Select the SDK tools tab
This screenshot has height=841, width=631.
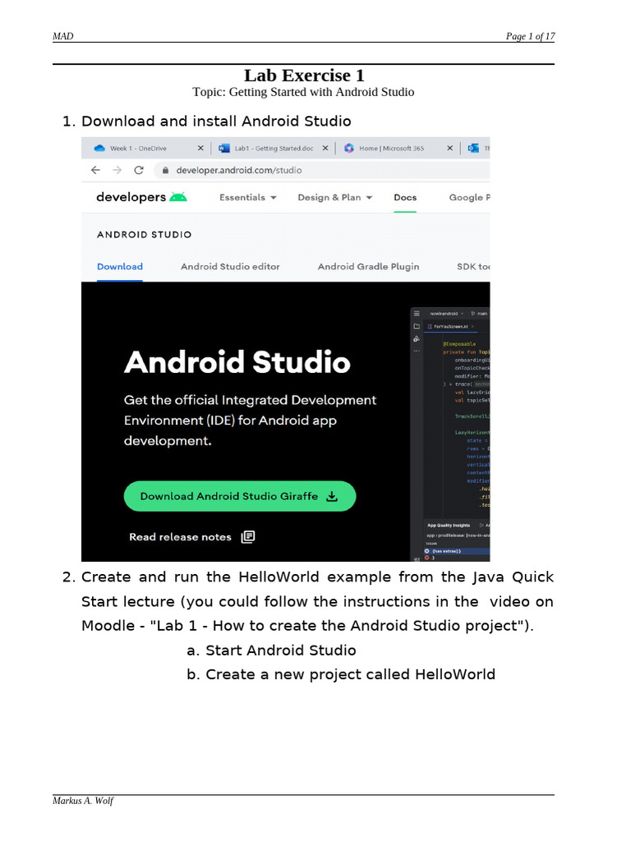pos(472,267)
